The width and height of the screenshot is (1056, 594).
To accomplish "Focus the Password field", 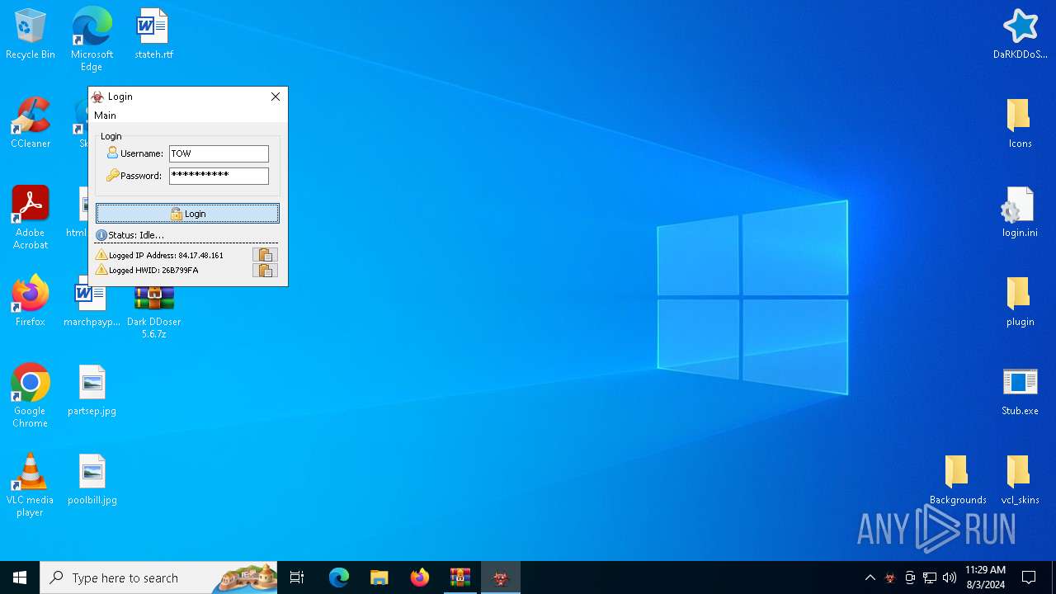I will pos(219,176).
